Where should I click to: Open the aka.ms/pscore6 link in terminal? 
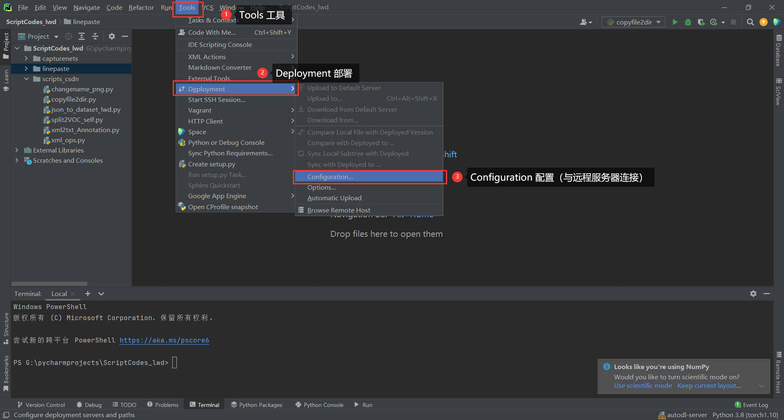(x=164, y=340)
